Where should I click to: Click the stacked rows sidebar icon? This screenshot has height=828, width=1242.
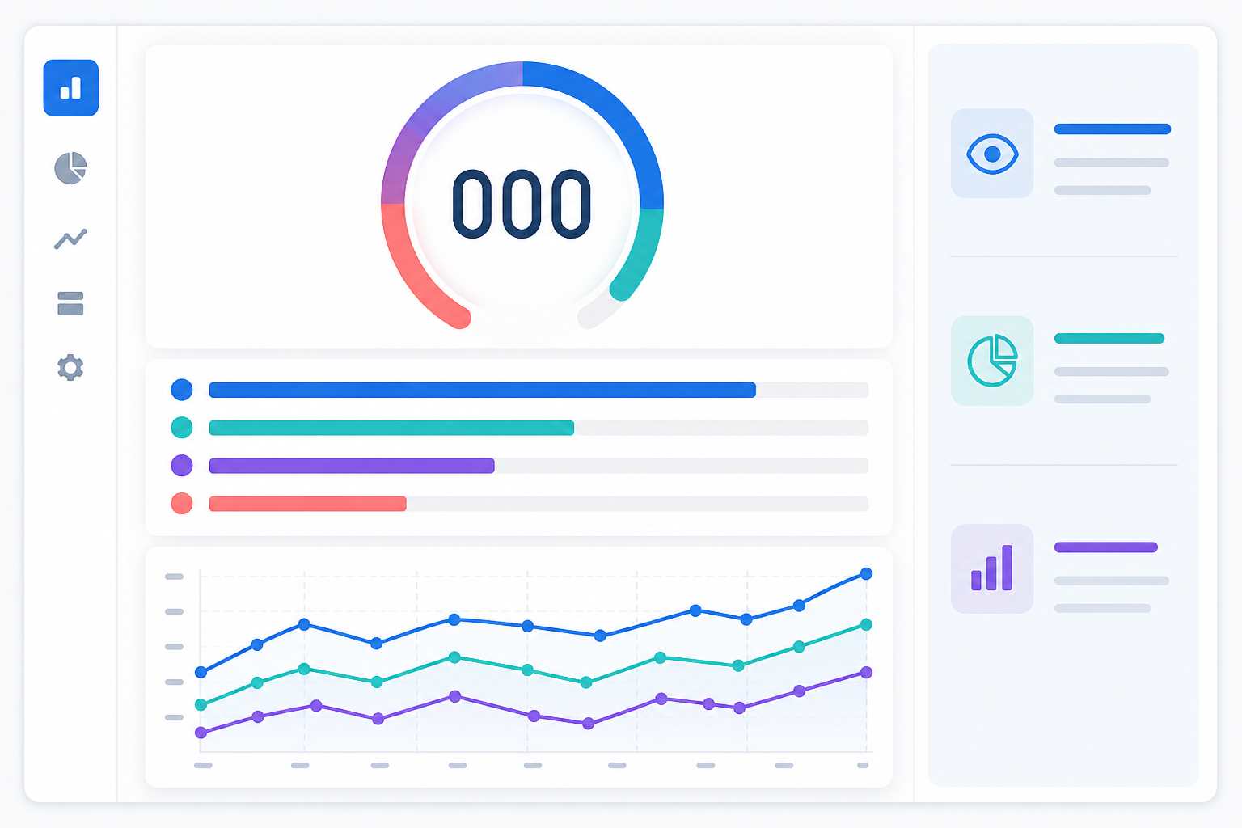click(x=70, y=303)
